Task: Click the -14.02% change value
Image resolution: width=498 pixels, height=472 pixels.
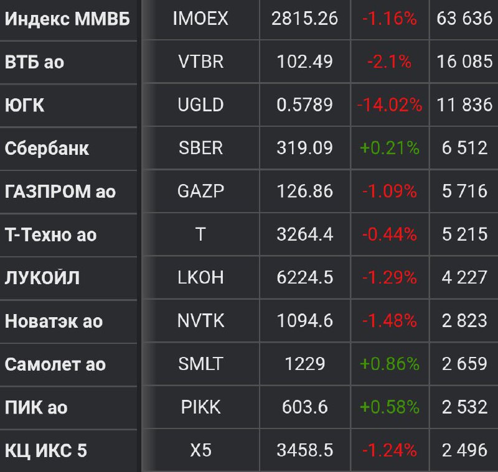Action: coord(390,104)
